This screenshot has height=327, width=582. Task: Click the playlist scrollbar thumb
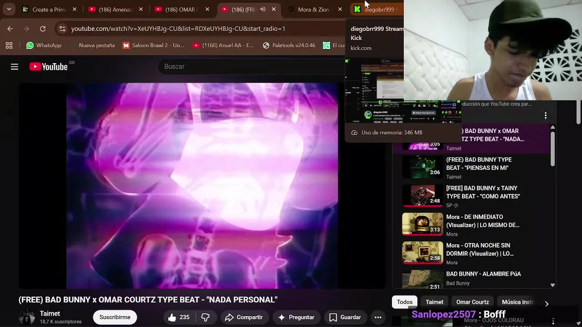tap(552, 149)
